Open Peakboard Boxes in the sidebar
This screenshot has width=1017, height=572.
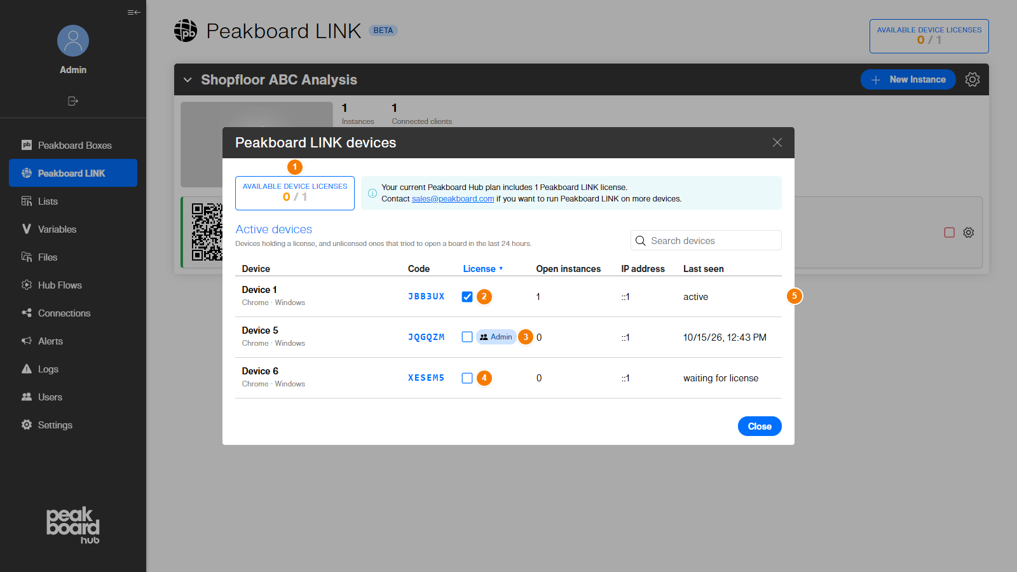(73, 145)
